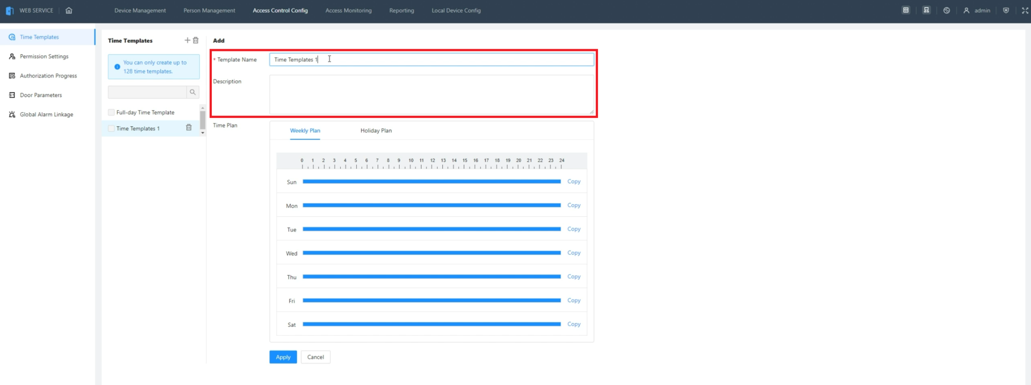Click the Template Name input field

pyautogui.click(x=432, y=59)
